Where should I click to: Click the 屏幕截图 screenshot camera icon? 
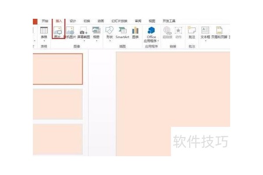point(84,31)
